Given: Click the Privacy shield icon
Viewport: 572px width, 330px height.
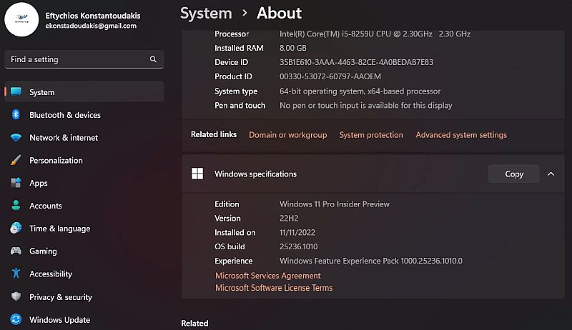Looking at the screenshot, I should (16, 296).
